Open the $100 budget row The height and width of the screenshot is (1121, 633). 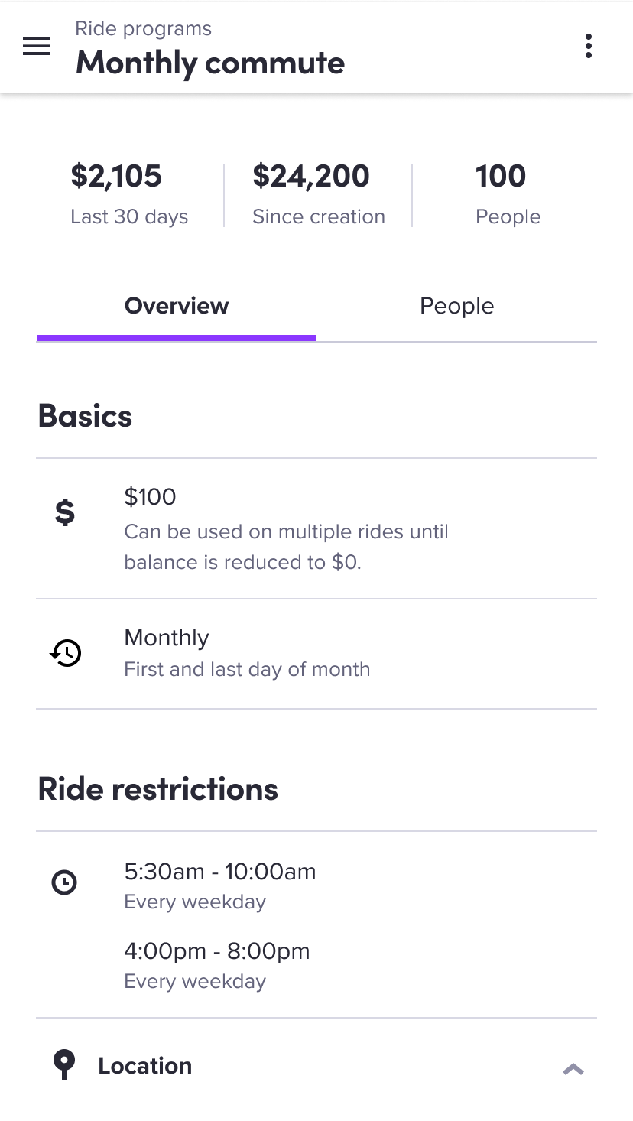click(x=286, y=528)
